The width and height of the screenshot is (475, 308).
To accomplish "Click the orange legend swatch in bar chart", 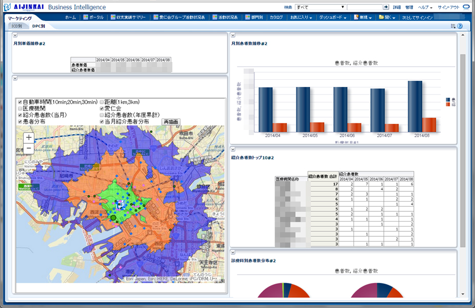I will 448,104.
